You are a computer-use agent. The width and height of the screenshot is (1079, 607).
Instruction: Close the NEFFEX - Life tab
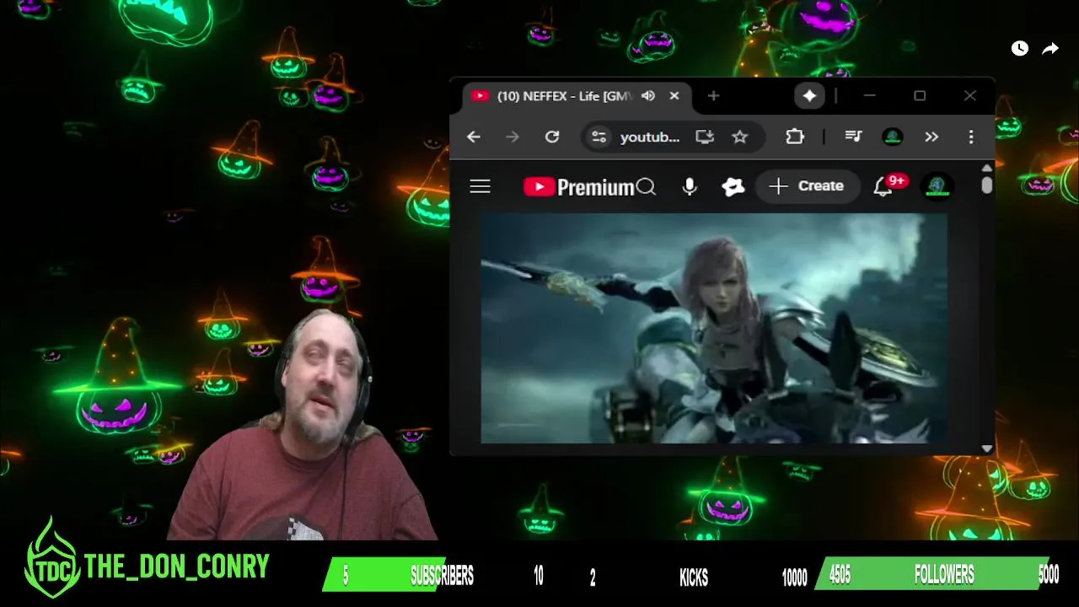pos(674,96)
